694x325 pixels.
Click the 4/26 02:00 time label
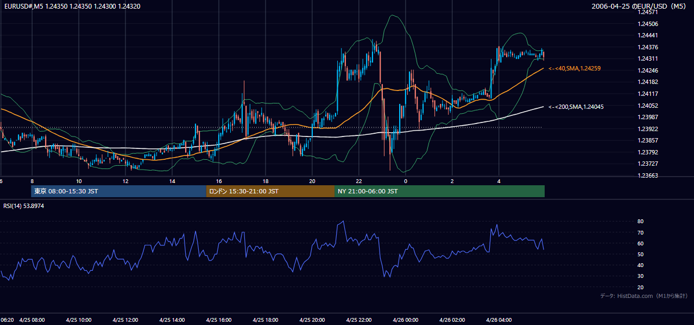pyautogui.click(x=452, y=320)
